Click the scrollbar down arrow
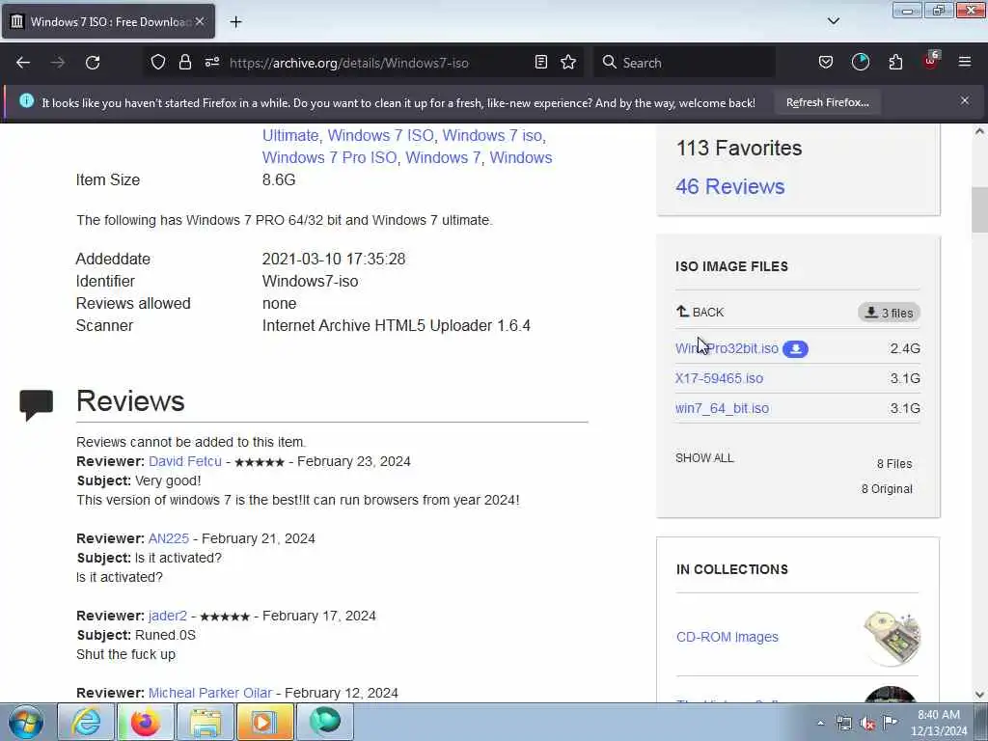 pos(979,695)
